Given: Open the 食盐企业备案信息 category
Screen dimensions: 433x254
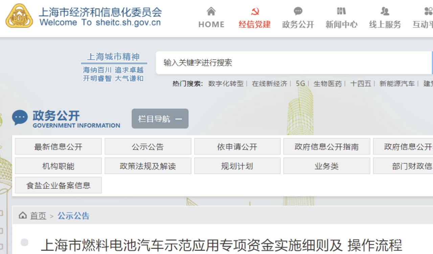Looking at the screenshot, I should [58, 185].
